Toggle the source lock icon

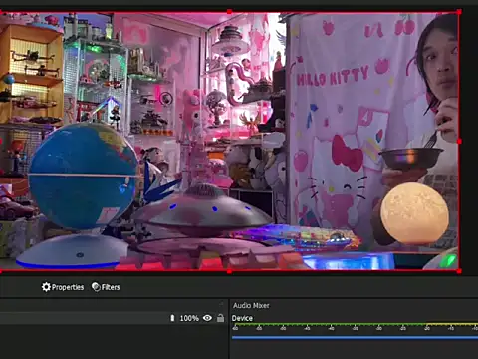(220, 318)
